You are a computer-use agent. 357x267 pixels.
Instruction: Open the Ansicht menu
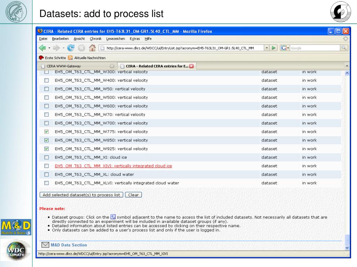pos(79,39)
